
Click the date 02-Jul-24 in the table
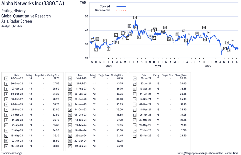click(146, 78)
